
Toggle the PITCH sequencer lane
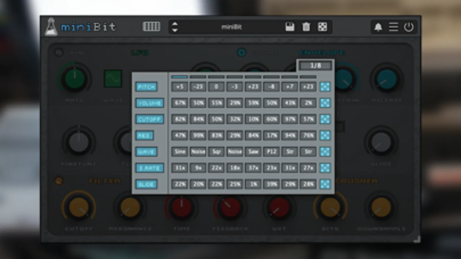[146, 87]
